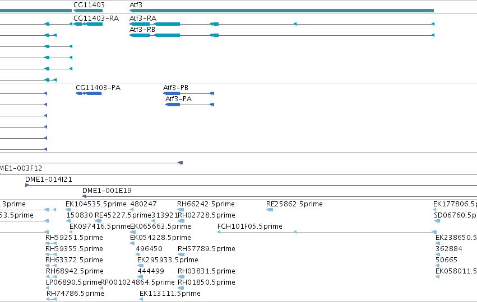The height and width of the screenshot is (302, 477).
Task: Click the 150830 EST label
Action: 80,215
